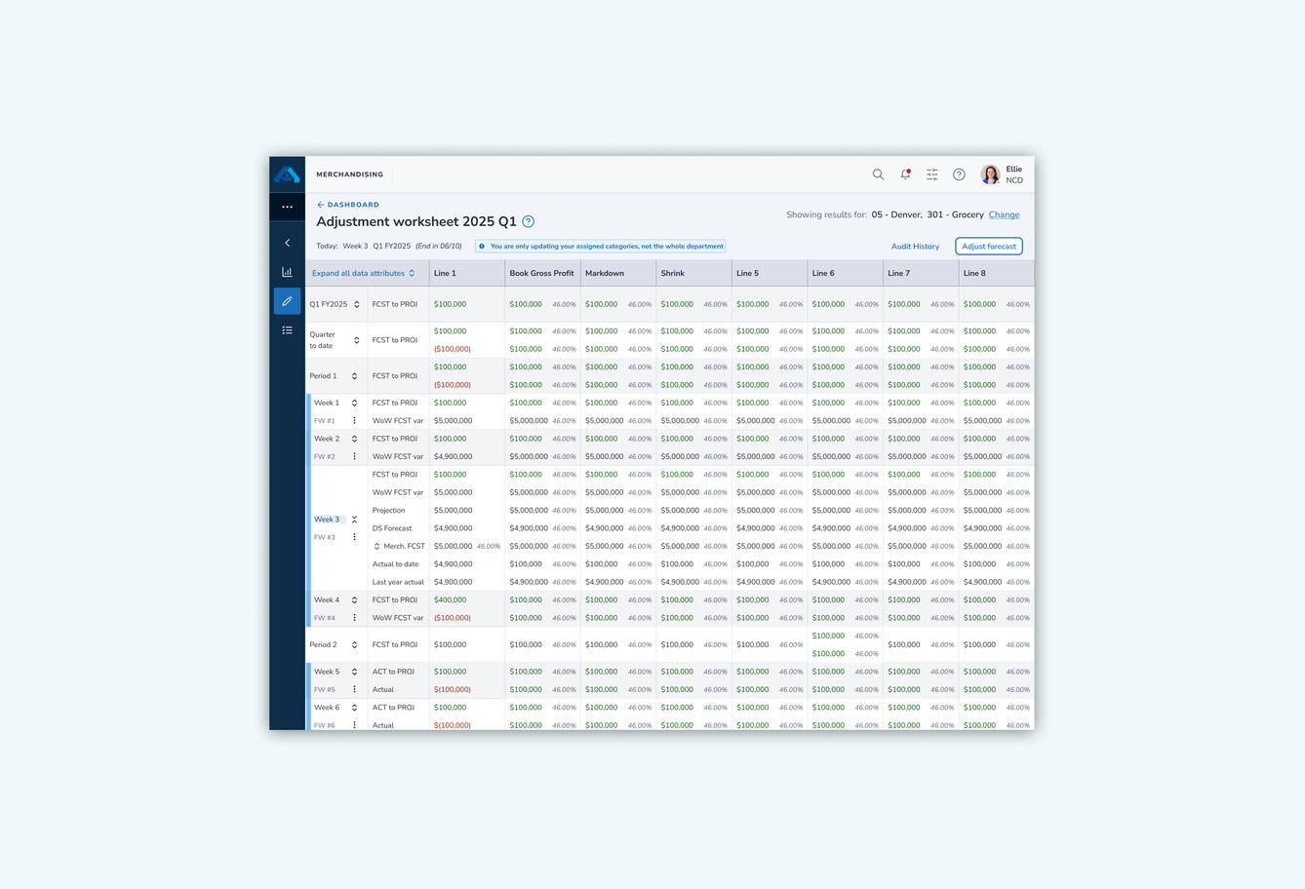Expand the Q1 FY2025 row
This screenshot has width=1305, height=889.
tap(357, 304)
